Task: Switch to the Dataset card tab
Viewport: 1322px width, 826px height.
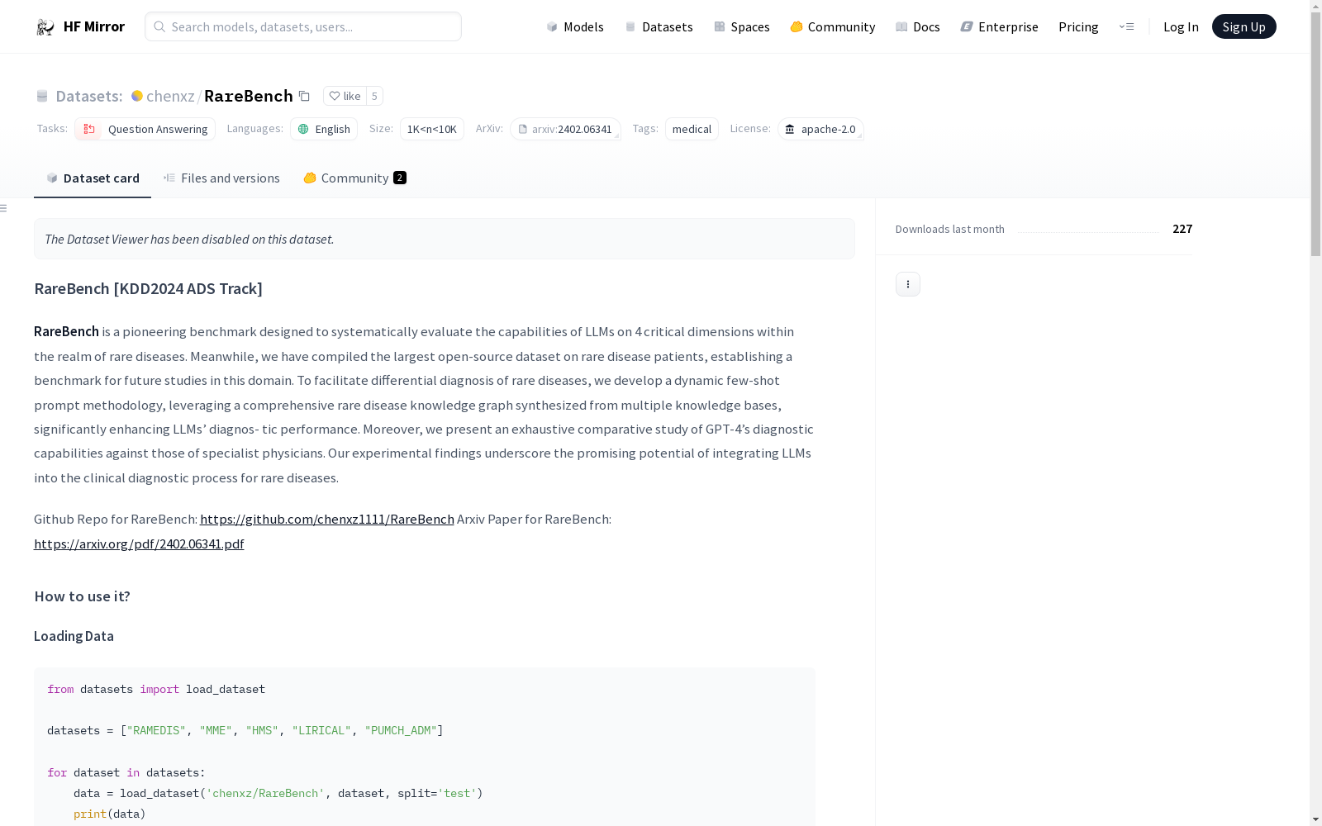Action: [93, 178]
